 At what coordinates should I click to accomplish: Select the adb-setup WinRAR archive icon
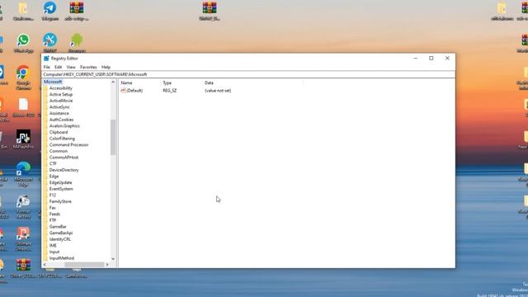[x=77, y=8]
